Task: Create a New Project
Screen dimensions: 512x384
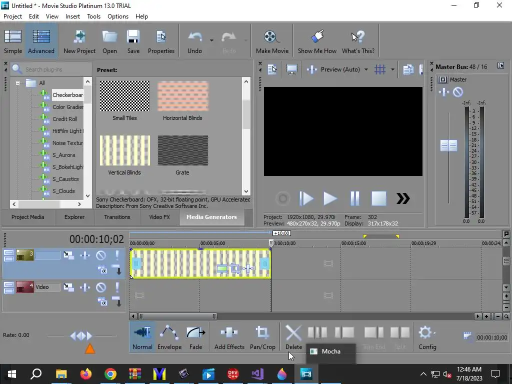Action: pyautogui.click(x=79, y=41)
